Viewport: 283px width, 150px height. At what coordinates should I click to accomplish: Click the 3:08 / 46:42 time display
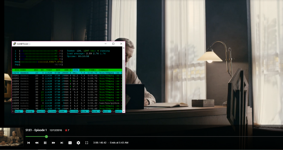(x=100, y=143)
